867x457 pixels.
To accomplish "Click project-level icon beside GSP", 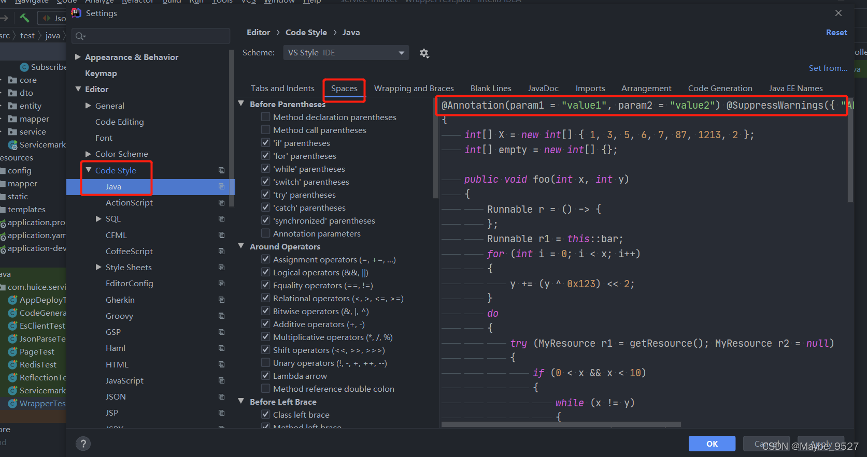I will [x=221, y=332].
